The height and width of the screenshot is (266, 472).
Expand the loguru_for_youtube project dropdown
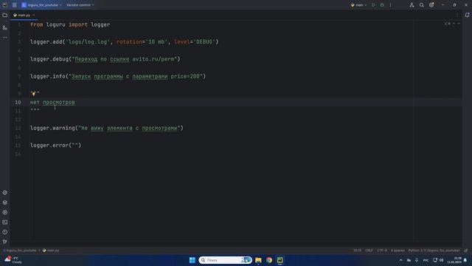[41, 5]
